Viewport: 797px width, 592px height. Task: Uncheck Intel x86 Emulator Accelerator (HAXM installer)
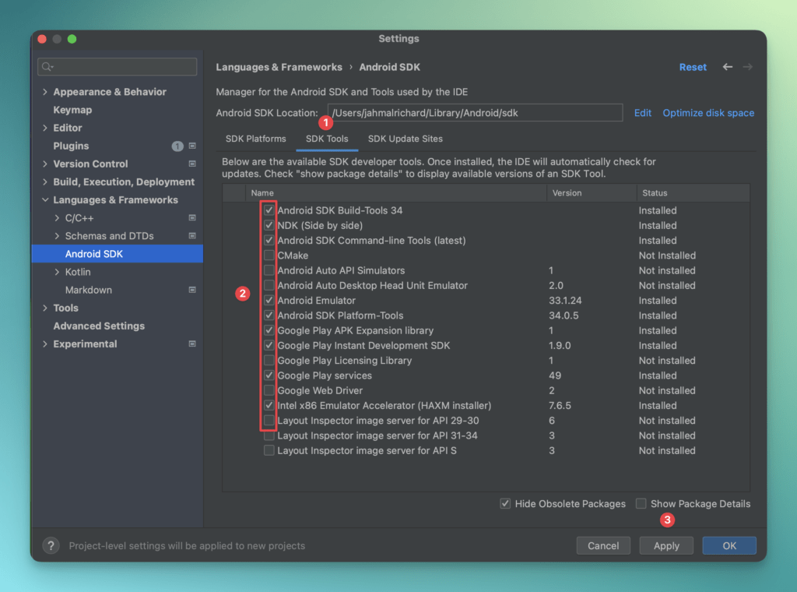pyautogui.click(x=269, y=405)
